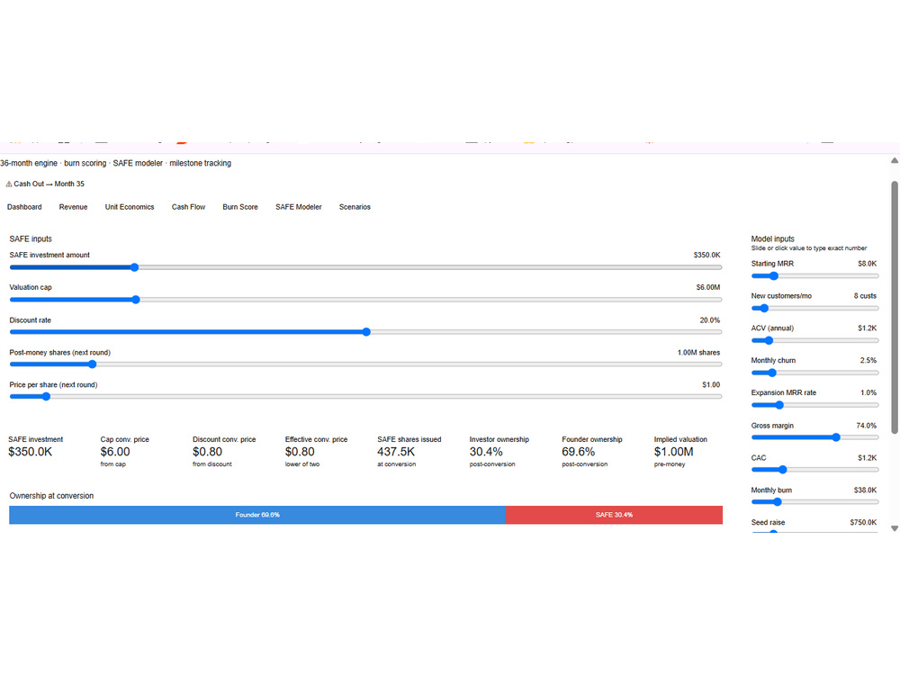Open the Unit Economics tab
Image resolution: width=900 pixels, height=675 pixels.
(129, 207)
